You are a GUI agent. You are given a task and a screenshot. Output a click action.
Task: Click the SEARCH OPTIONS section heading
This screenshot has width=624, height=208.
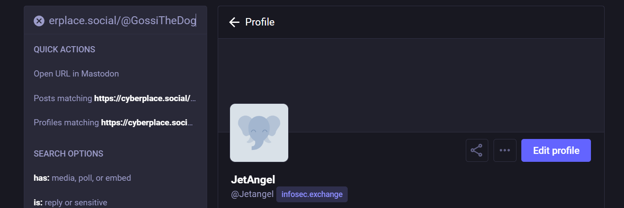tap(68, 154)
